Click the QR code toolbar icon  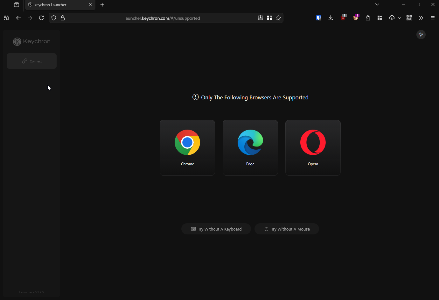409,18
